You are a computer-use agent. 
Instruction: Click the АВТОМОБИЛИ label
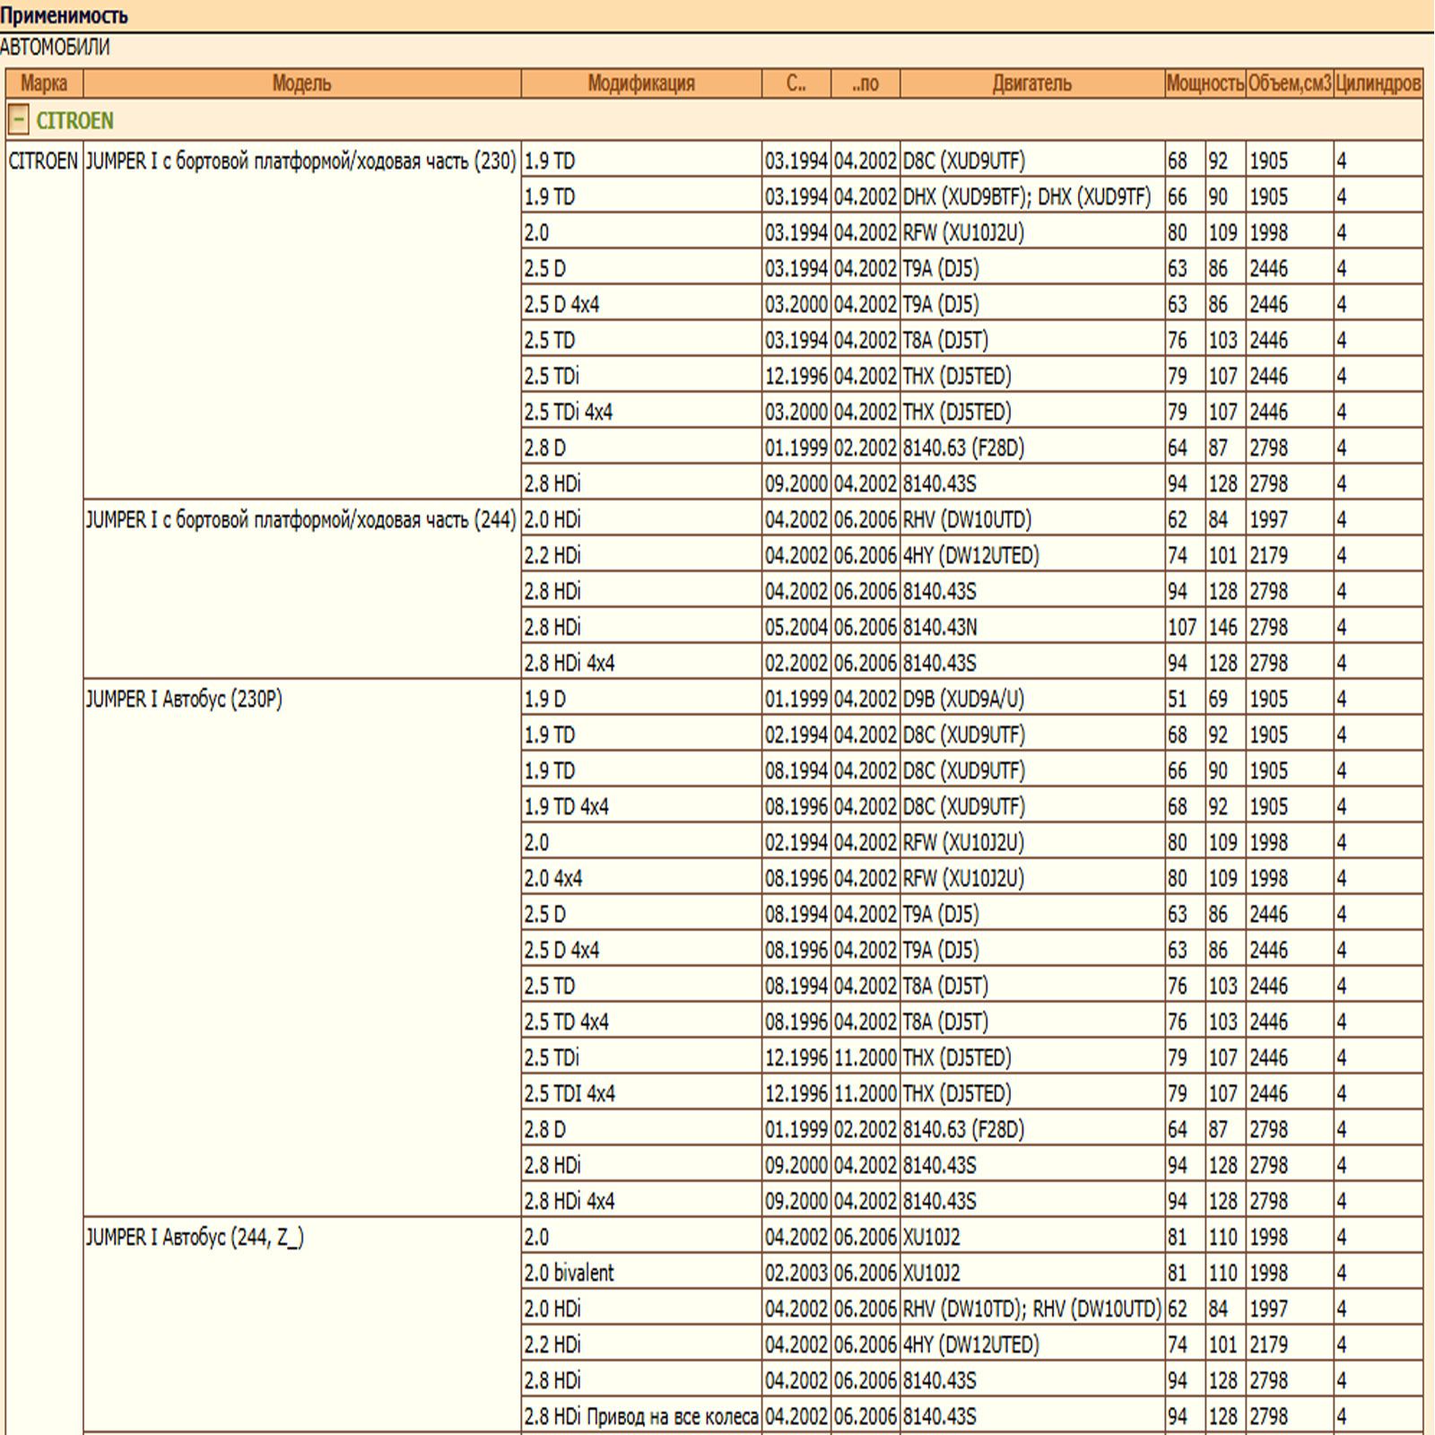pyautogui.click(x=55, y=47)
